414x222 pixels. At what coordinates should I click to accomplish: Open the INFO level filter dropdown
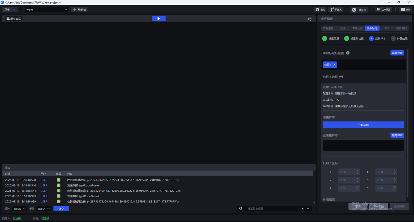[44, 209]
